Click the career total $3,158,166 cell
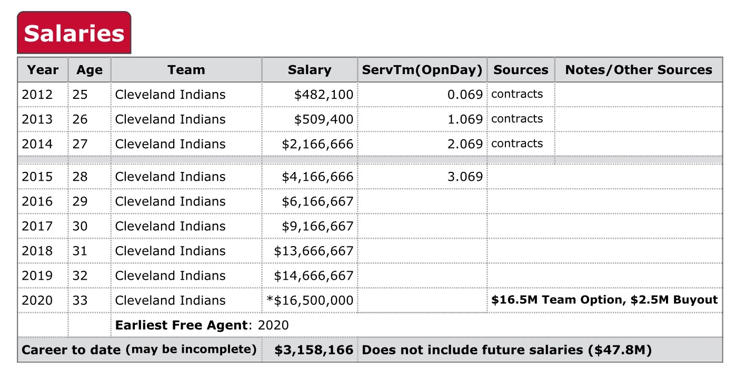The image size is (736, 368). point(314,350)
